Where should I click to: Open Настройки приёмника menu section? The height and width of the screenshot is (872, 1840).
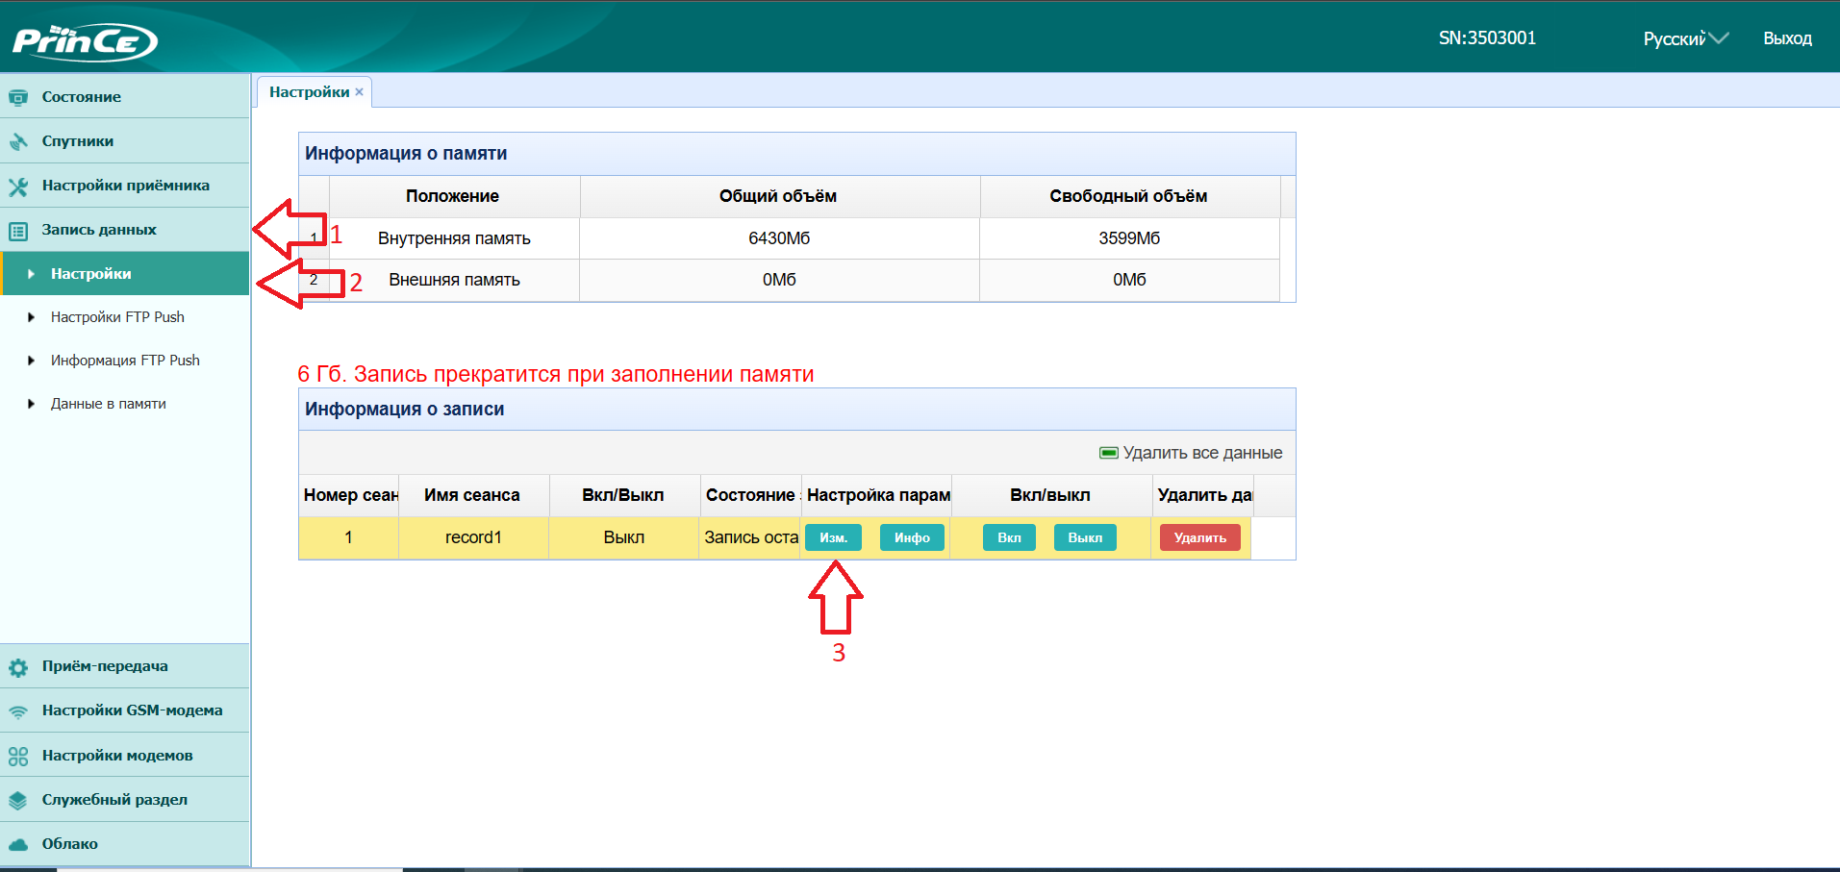click(125, 185)
